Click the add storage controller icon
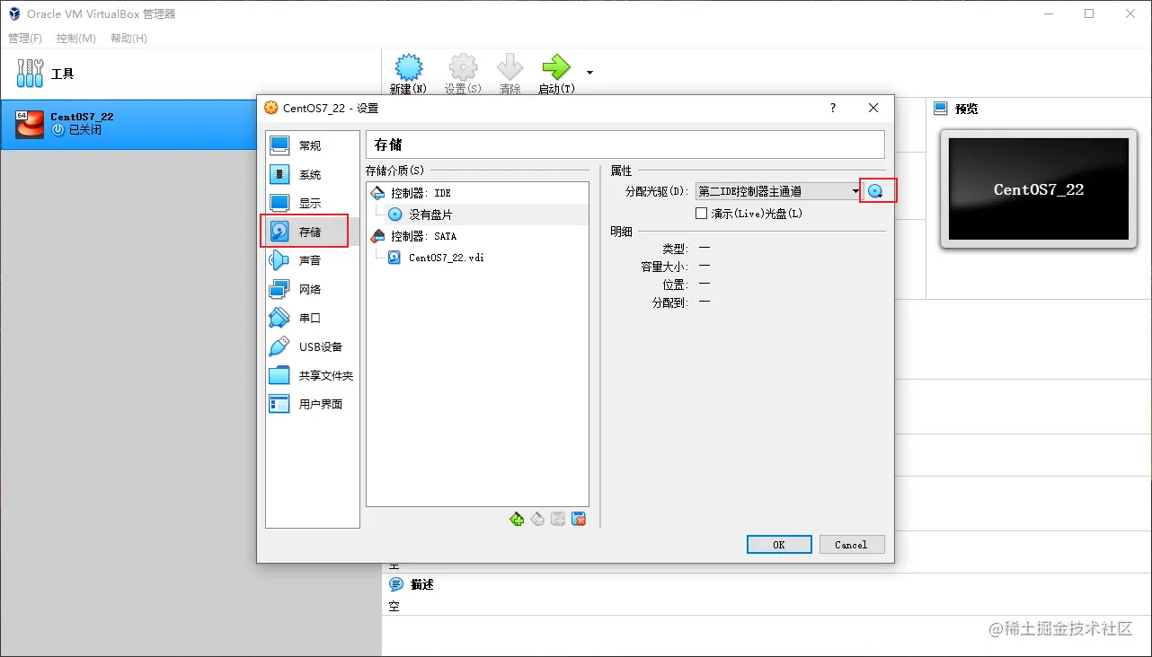 click(x=517, y=519)
